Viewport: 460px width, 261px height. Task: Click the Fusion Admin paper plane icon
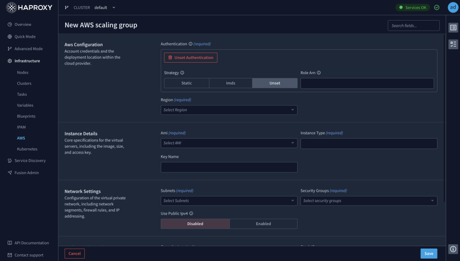[10, 173]
